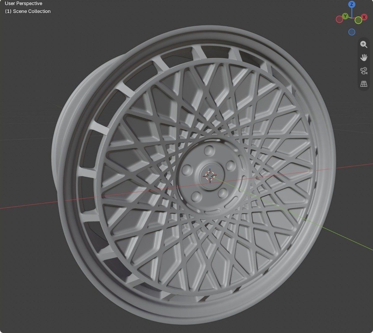Image resolution: width=373 pixels, height=333 pixels.
Task: Click the negative Y green circle on the gizmo
Action: [x=358, y=20]
